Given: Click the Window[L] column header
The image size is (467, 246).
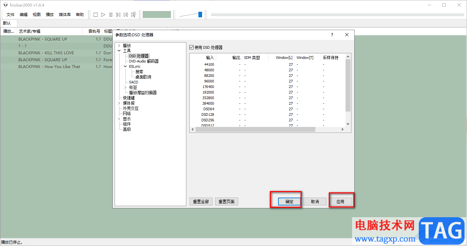Looking at the screenshot, I should click(x=281, y=58).
